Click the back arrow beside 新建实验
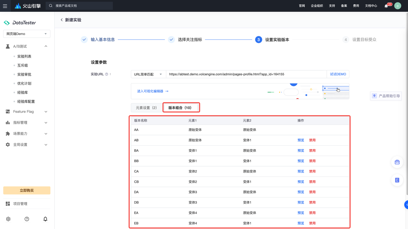The height and width of the screenshot is (229, 408). coord(62,20)
